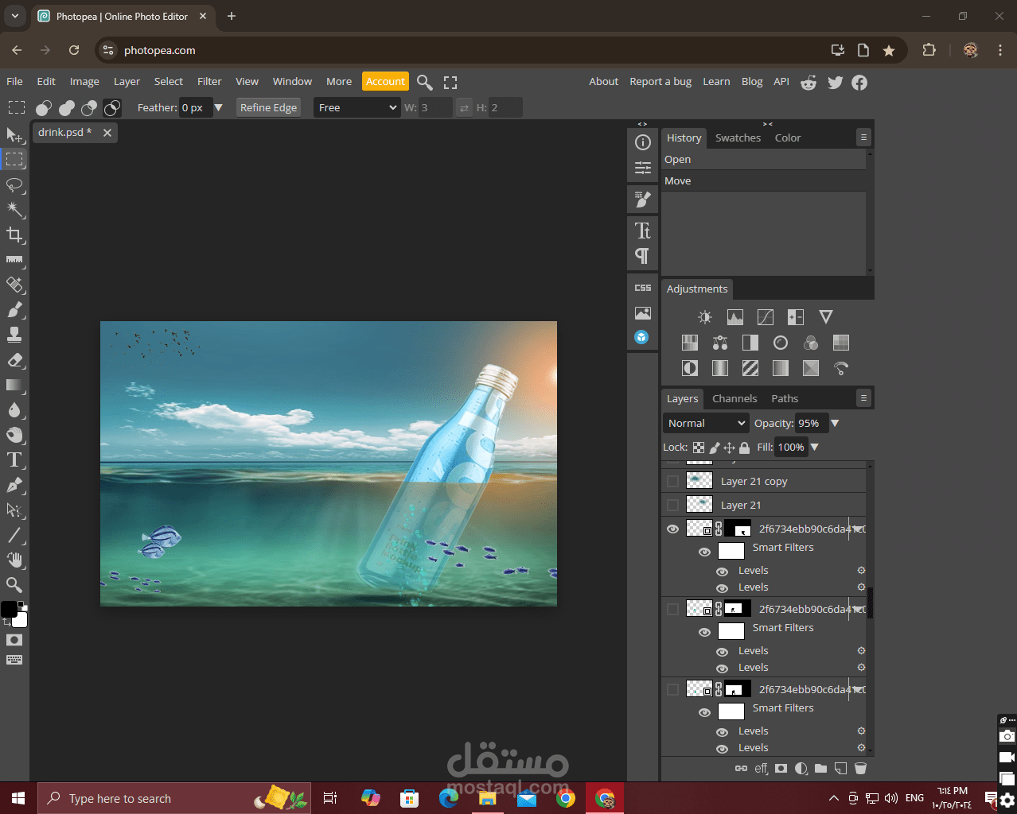This screenshot has width=1017, height=814.
Task: Select the Eraser tool
Action: 14,360
